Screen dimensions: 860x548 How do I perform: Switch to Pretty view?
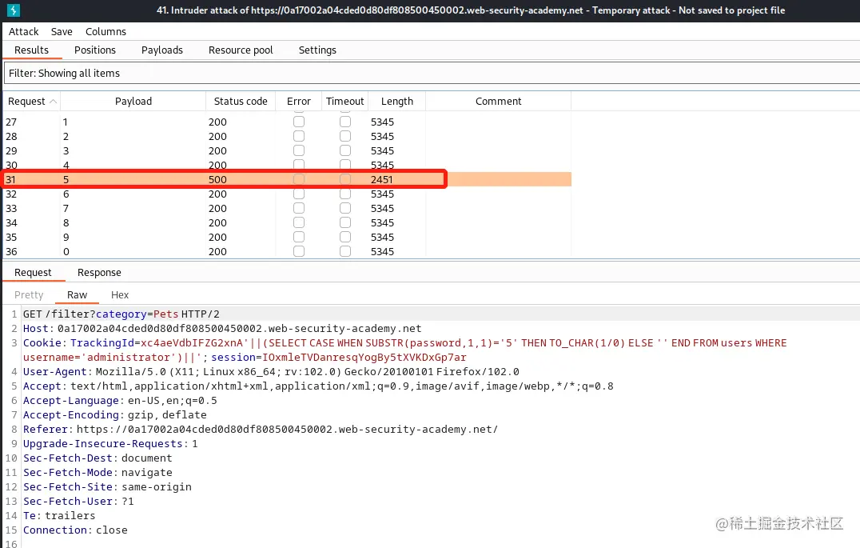(29, 295)
